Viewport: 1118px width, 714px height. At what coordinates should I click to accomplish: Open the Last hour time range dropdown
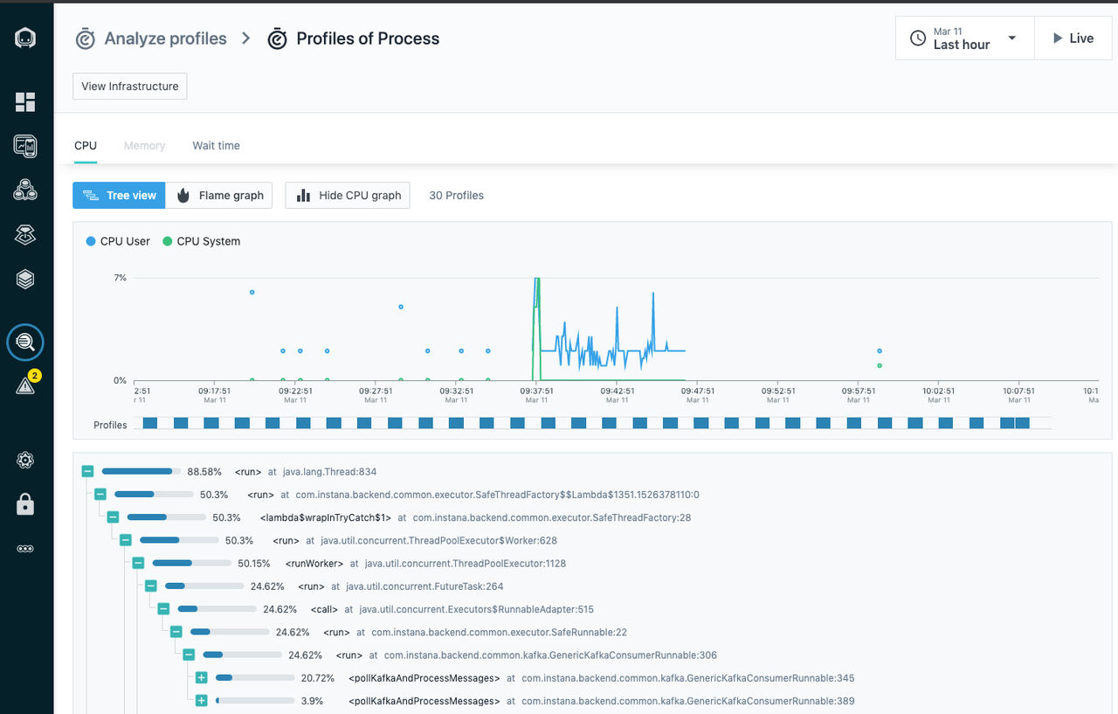point(965,38)
